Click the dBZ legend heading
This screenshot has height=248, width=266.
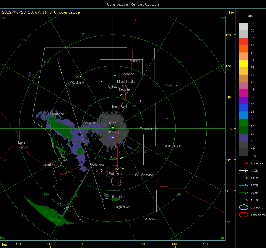pyautogui.click(x=251, y=16)
